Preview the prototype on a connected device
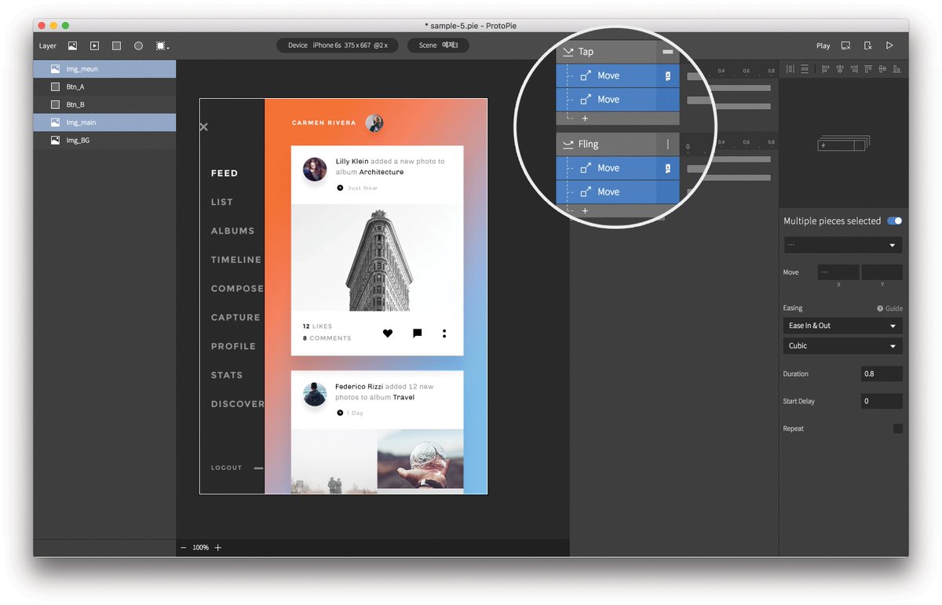Image resolution: width=942 pixels, height=605 pixels. click(x=867, y=46)
